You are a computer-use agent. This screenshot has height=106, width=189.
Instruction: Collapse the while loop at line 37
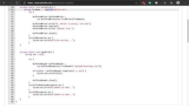point(14,71)
